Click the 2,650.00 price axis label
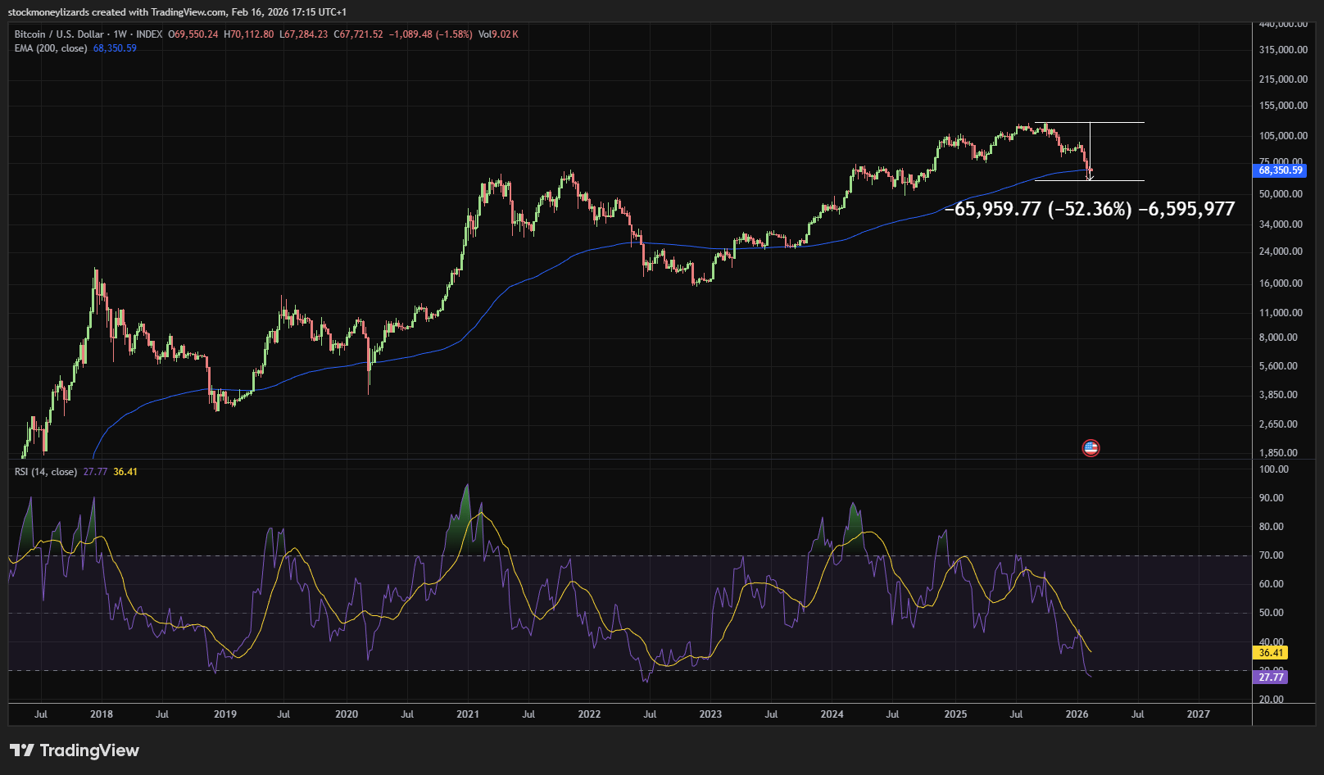The width and height of the screenshot is (1324, 775). 1278,424
